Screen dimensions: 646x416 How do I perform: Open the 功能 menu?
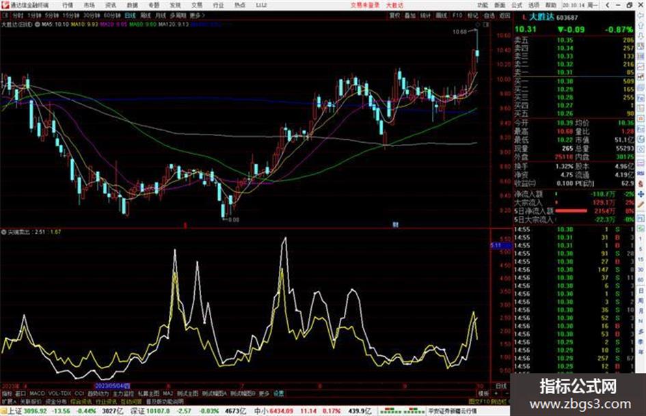coord(483,5)
